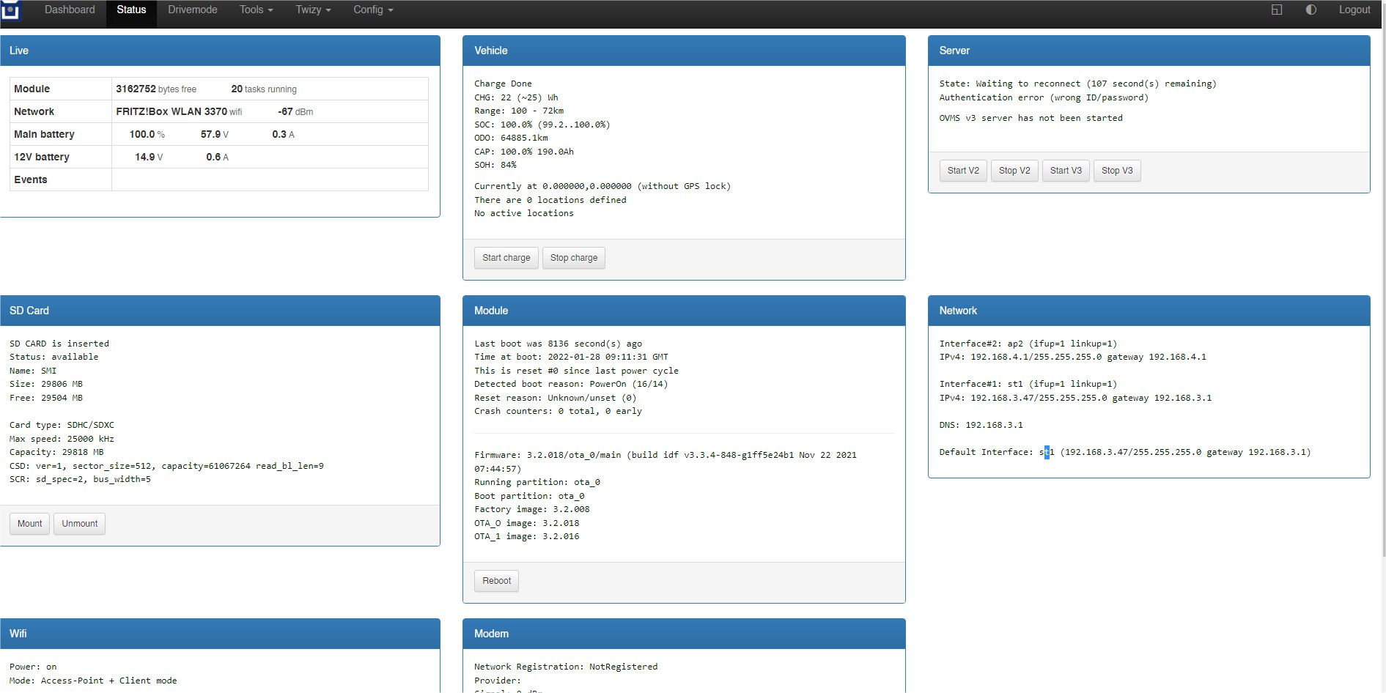Image resolution: width=1386 pixels, height=693 pixels.
Task: Stop the V3 server
Action: [1116, 171]
